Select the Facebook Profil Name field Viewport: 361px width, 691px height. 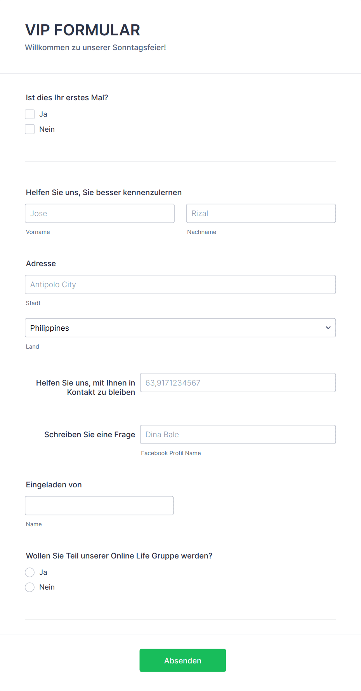(x=238, y=434)
